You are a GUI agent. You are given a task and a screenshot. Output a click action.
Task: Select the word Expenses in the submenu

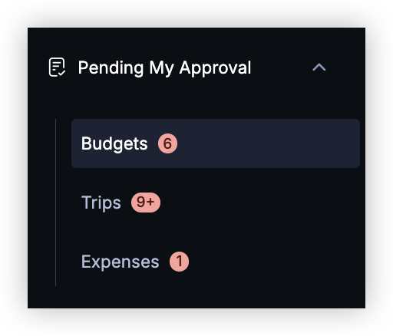tap(121, 262)
